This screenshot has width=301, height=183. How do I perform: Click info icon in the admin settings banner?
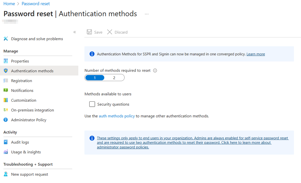tap(92, 138)
